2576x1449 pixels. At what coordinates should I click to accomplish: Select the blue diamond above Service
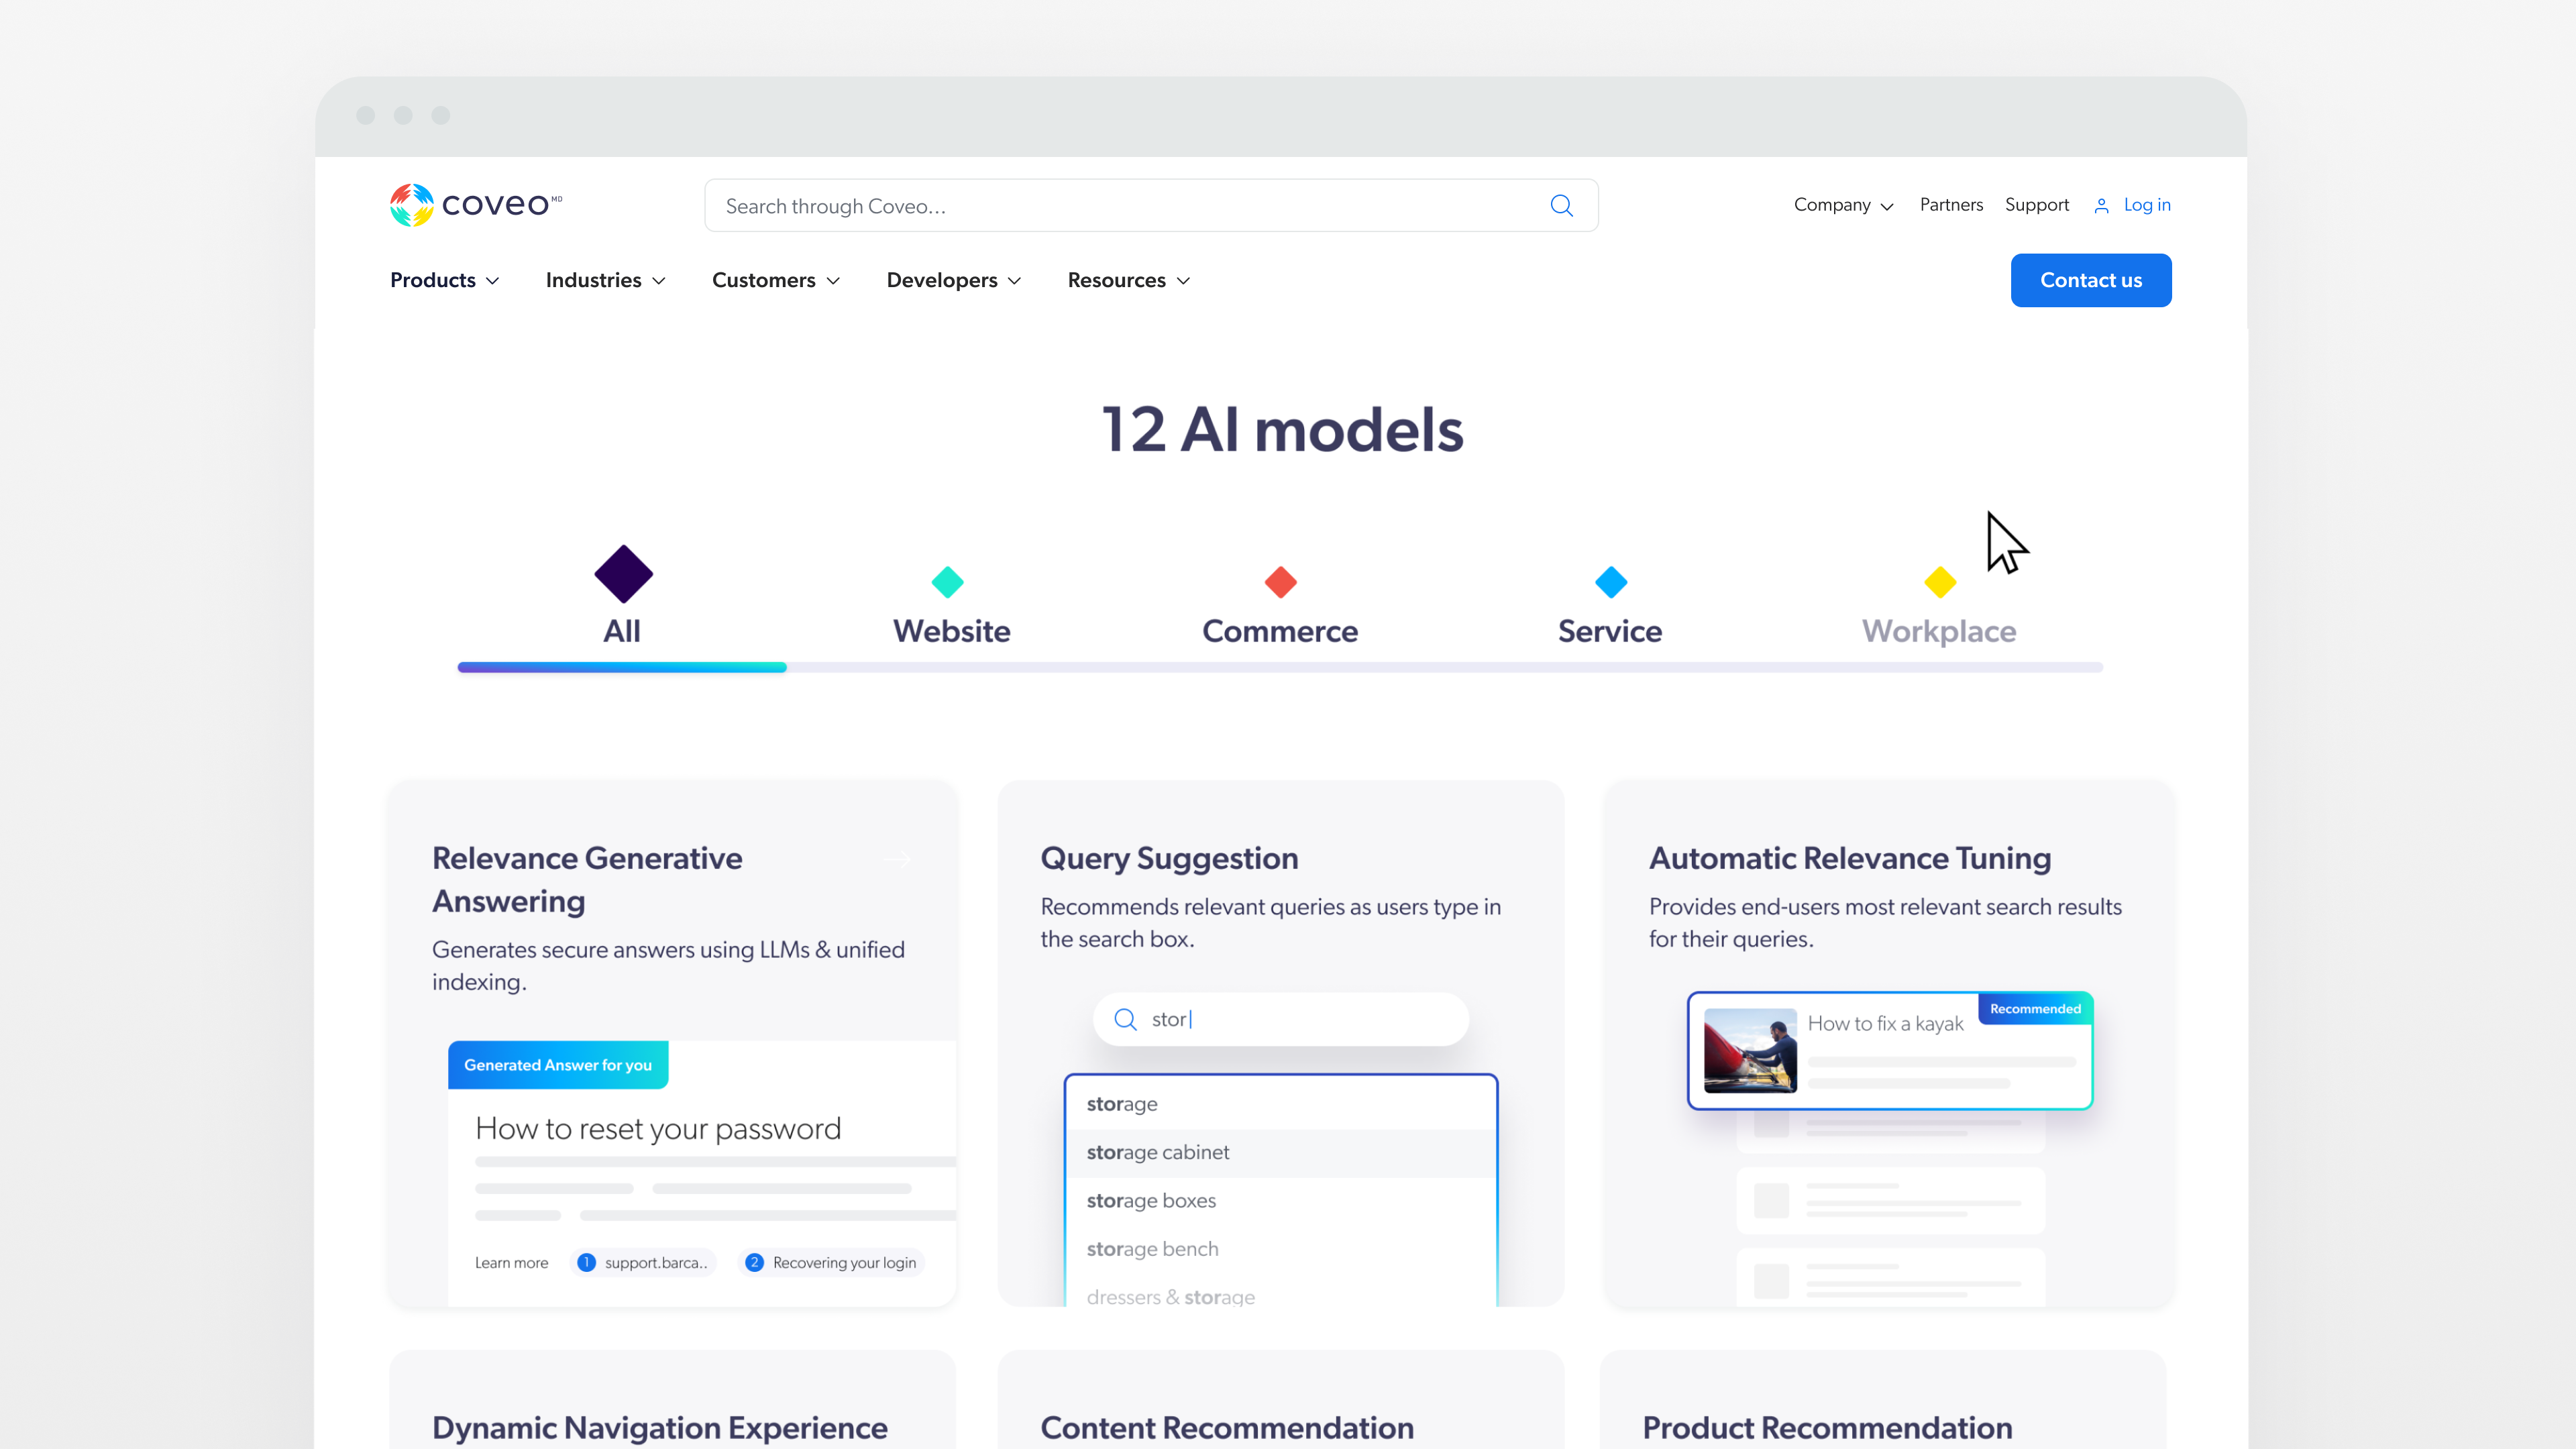[x=1611, y=582]
